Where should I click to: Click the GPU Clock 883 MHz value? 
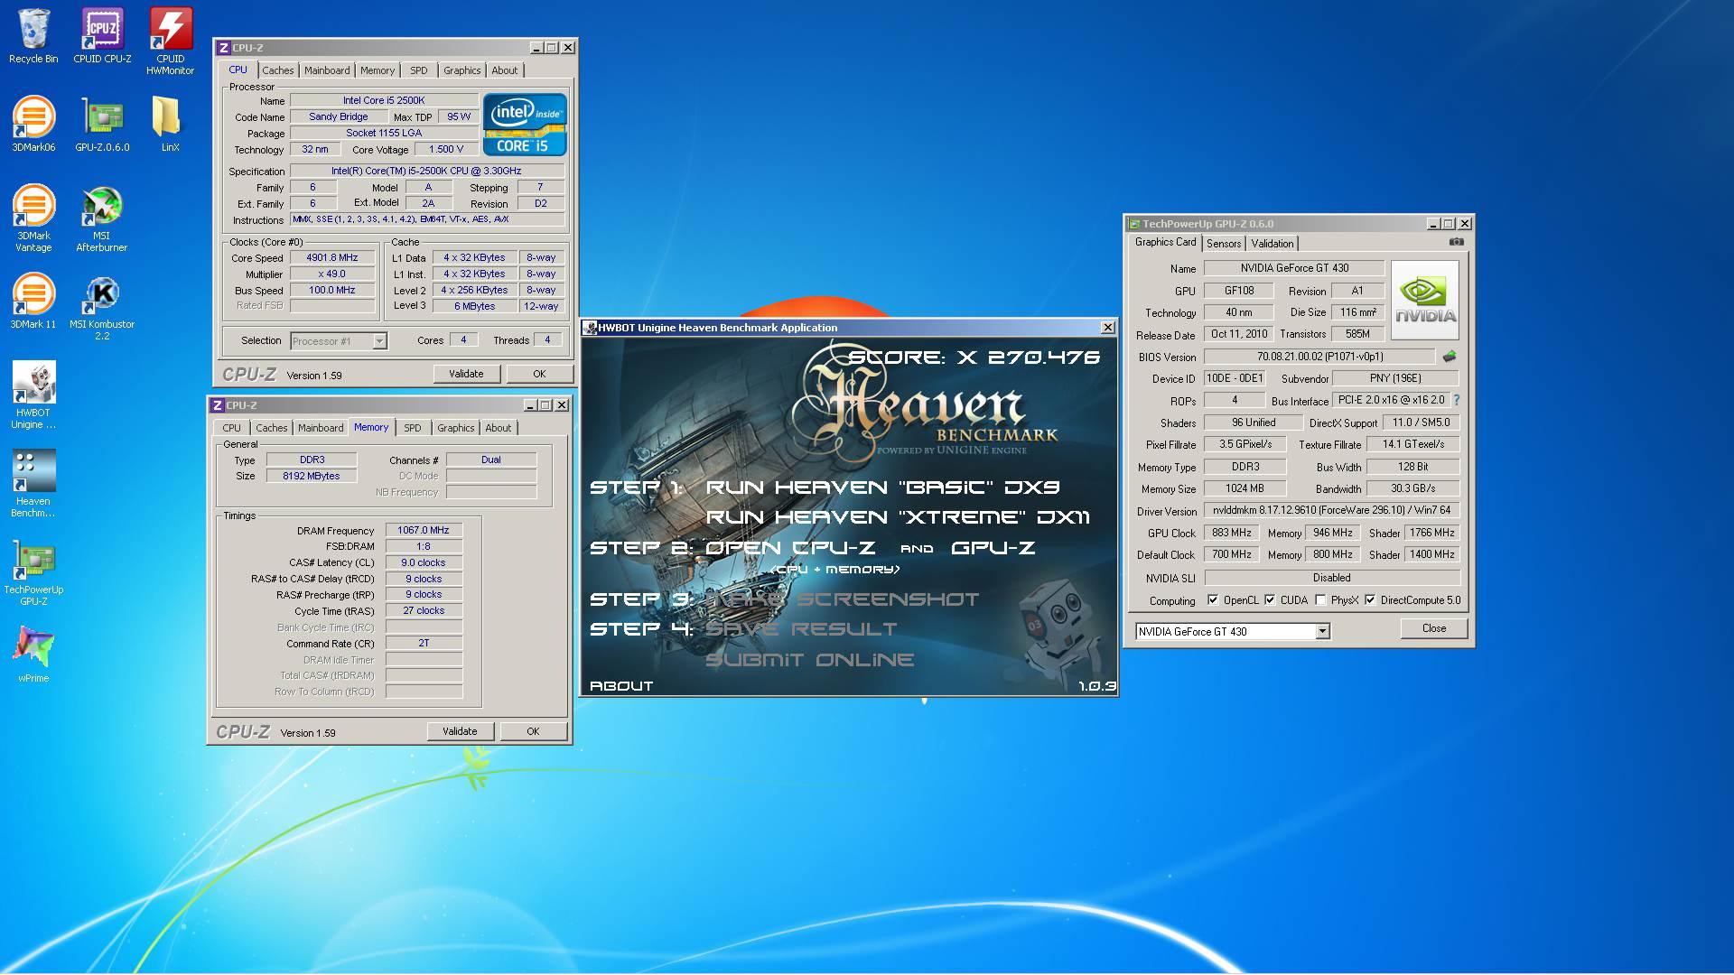click(x=1232, y=533)
